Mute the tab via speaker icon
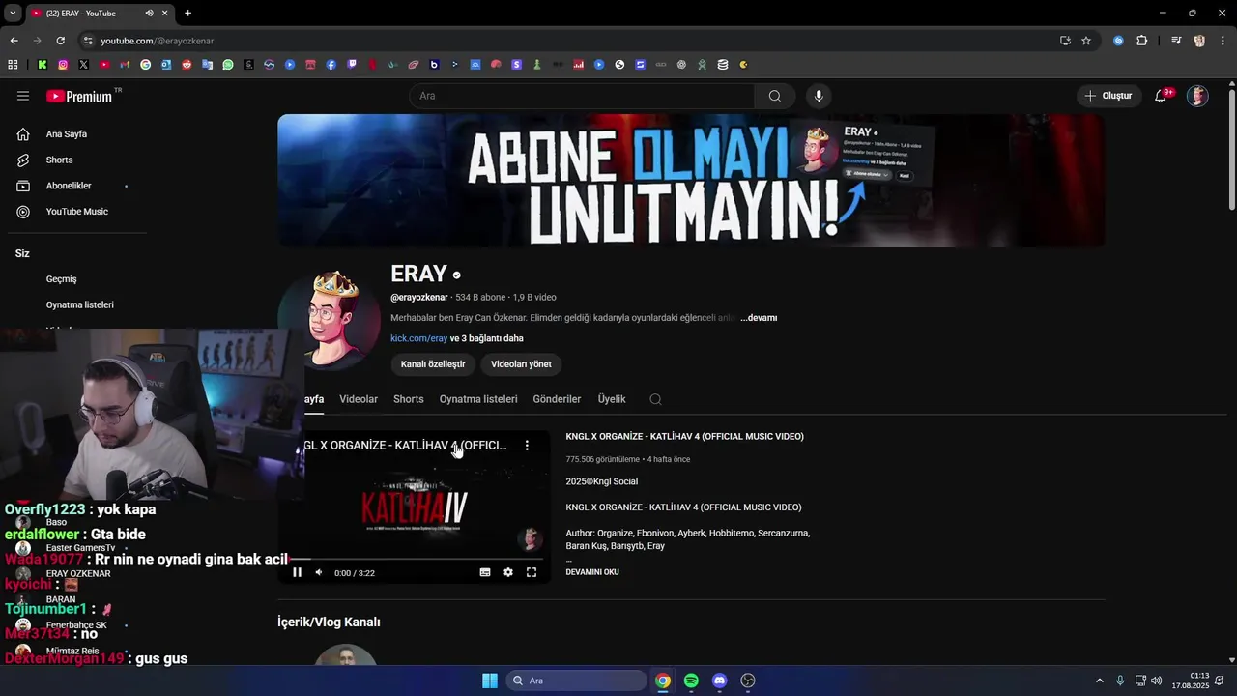The image size is (1237, 696). click(149, 14)
